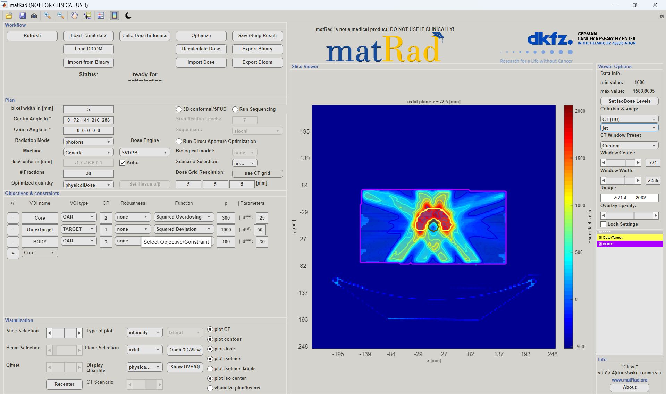Start optimization with Optimize button

pyautogui.click(x=201, y=36)
